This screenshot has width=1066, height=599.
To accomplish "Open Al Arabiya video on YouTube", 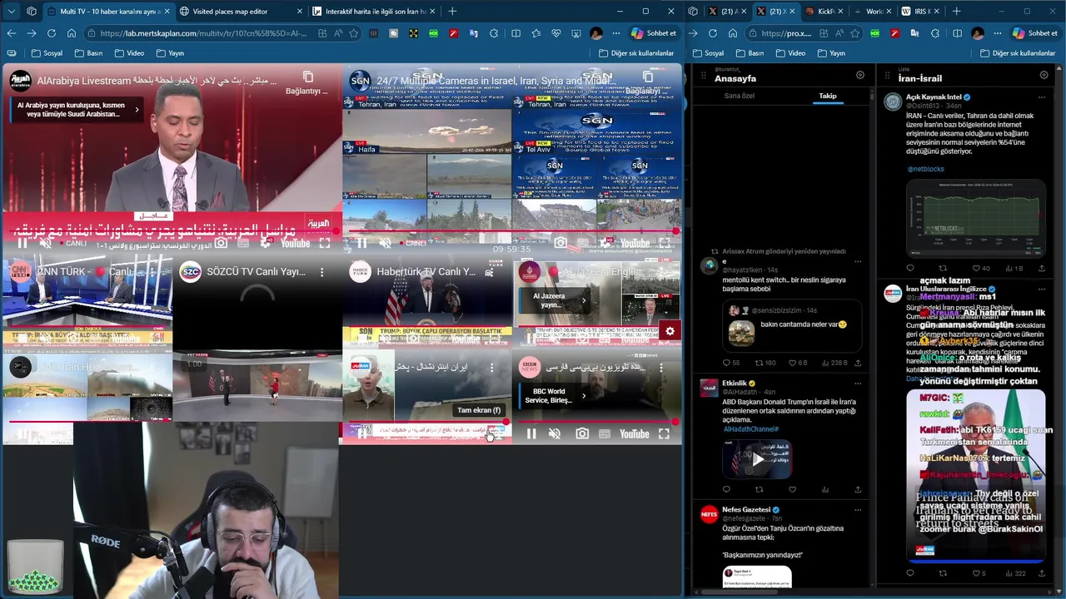I will [295, 244].
